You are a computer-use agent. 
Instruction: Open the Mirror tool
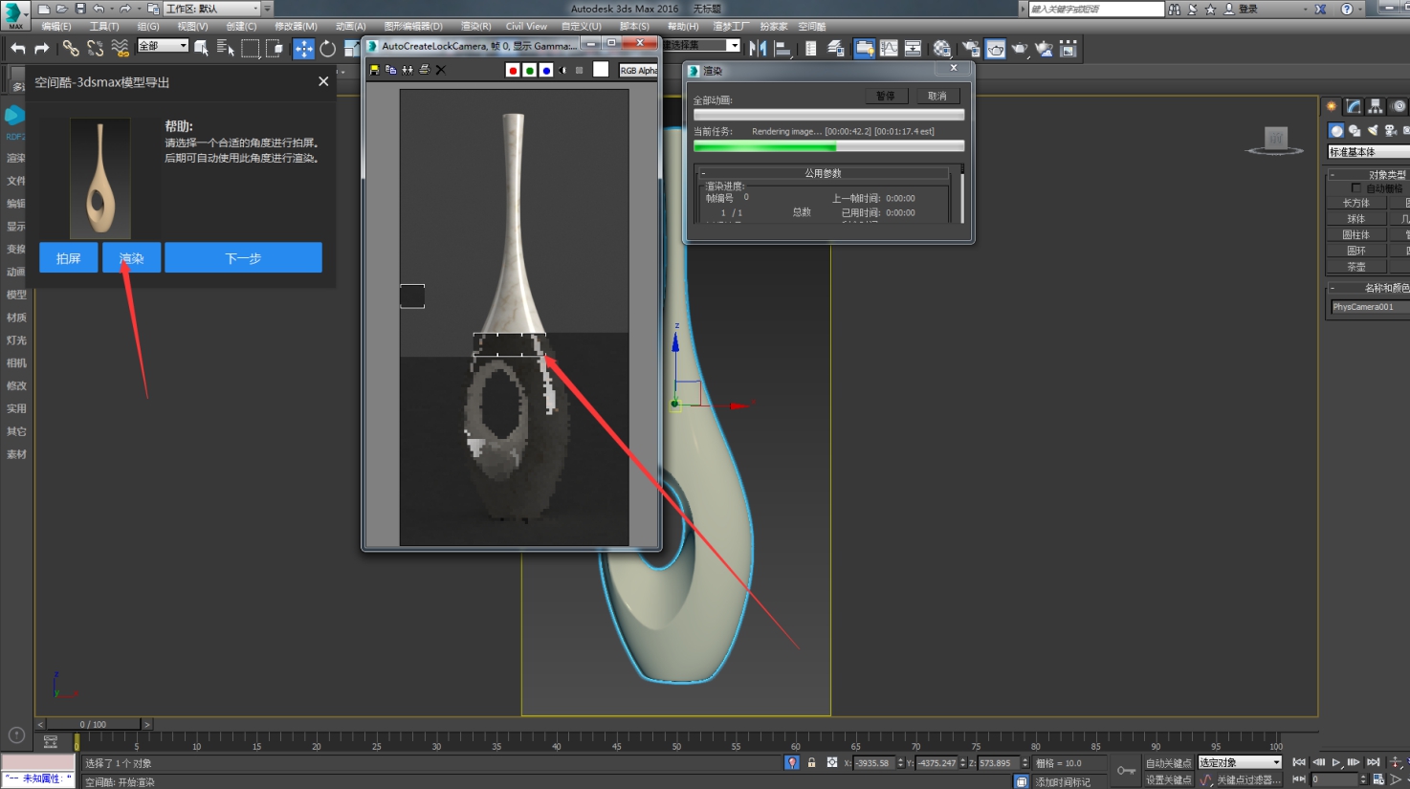[758, 48]
